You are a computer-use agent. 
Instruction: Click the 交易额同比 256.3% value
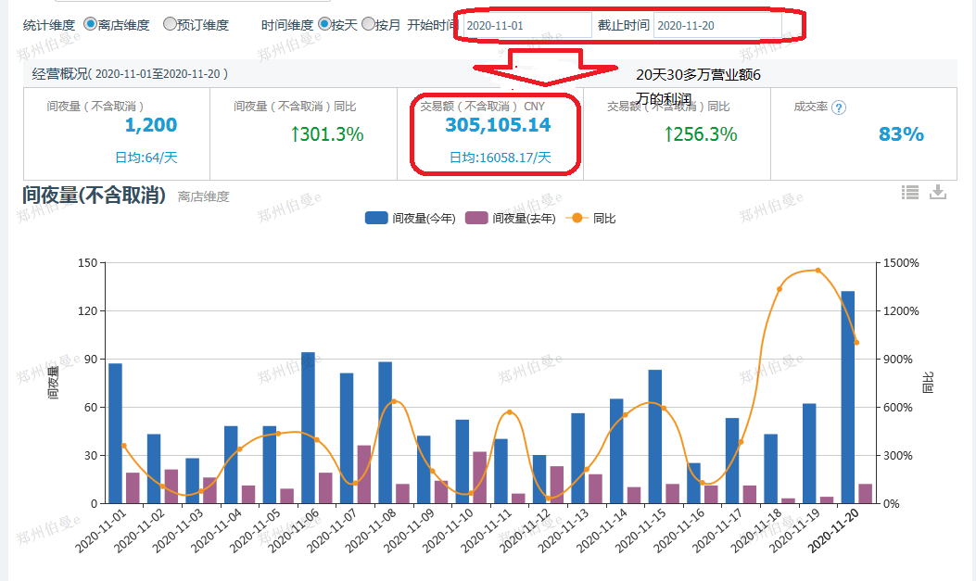click(x=700, y=134)
